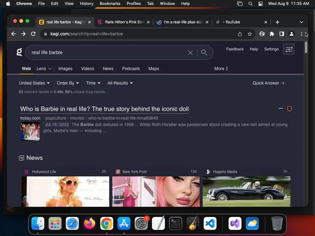Image resolution: width=315 pixels, height=236 pixels.
Task: Expand the Order By dropdown
Action: click(68, 83)
